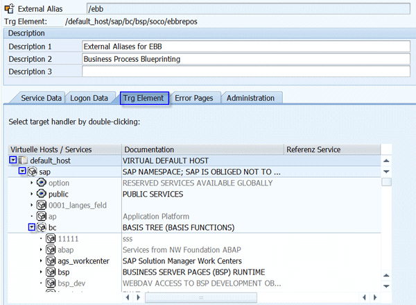The width and height of the screenshot is (416, 305).
Task: Click the Referenz Service column header
Action: [332, 149]
